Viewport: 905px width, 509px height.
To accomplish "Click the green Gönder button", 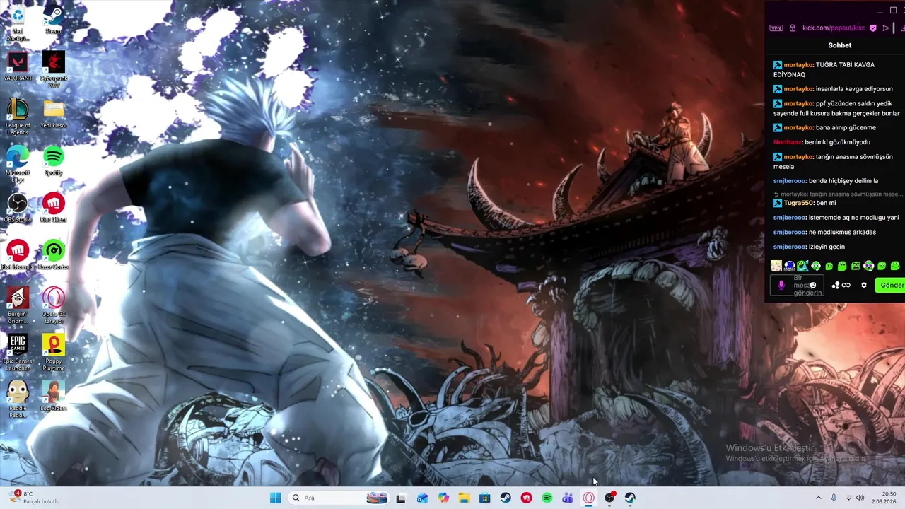I will (x=890, y=285).
